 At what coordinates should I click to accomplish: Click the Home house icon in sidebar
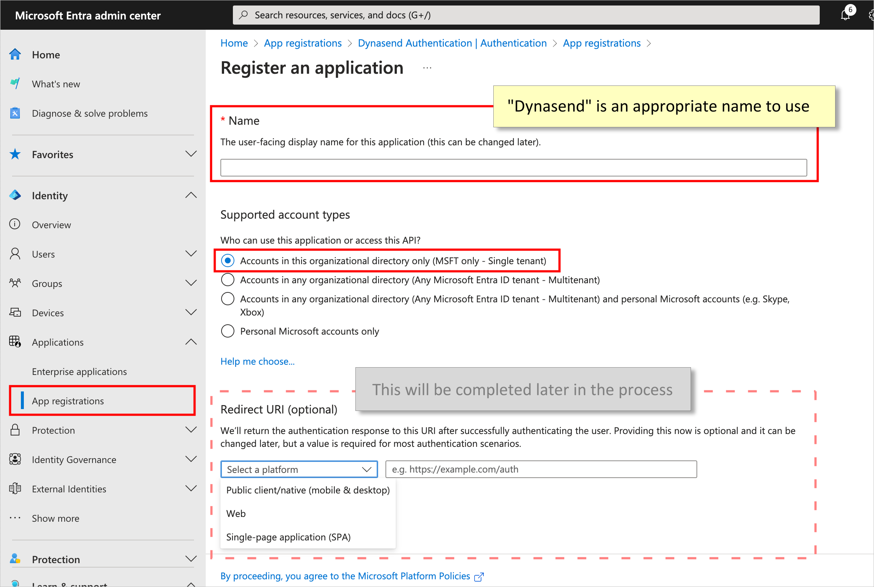click(15, 55)
